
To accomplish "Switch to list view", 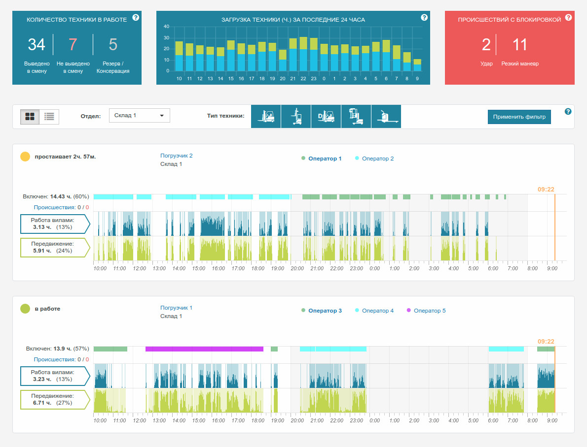I will 49,117.
